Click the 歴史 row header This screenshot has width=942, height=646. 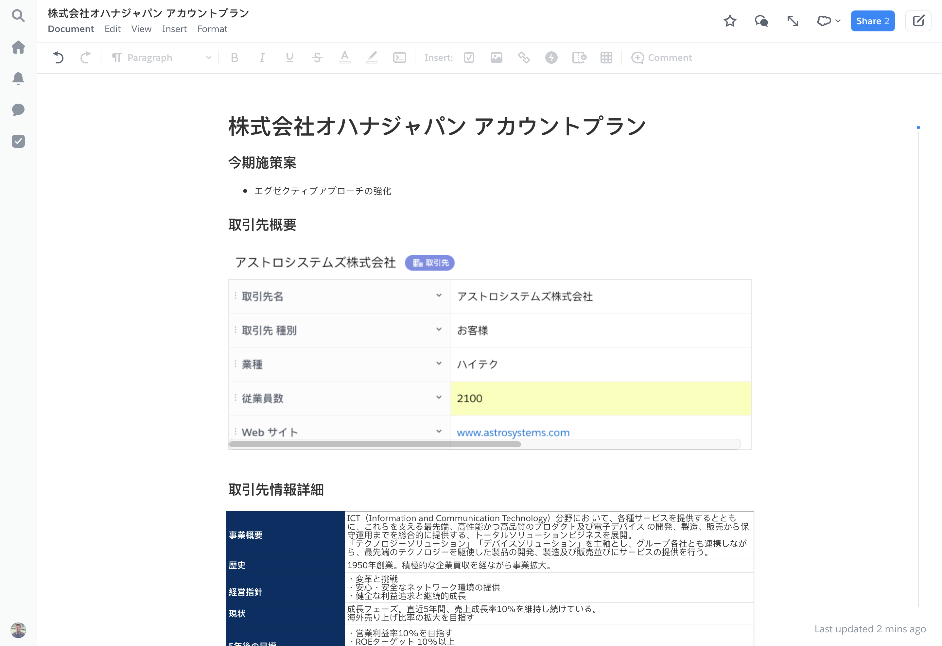tap(285, 565)
